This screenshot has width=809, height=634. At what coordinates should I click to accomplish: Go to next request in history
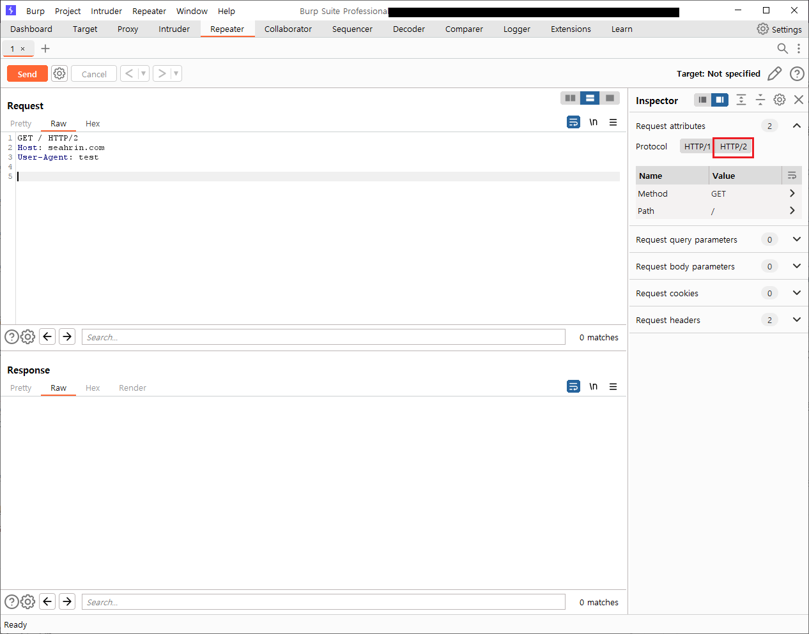coord(162,73)
